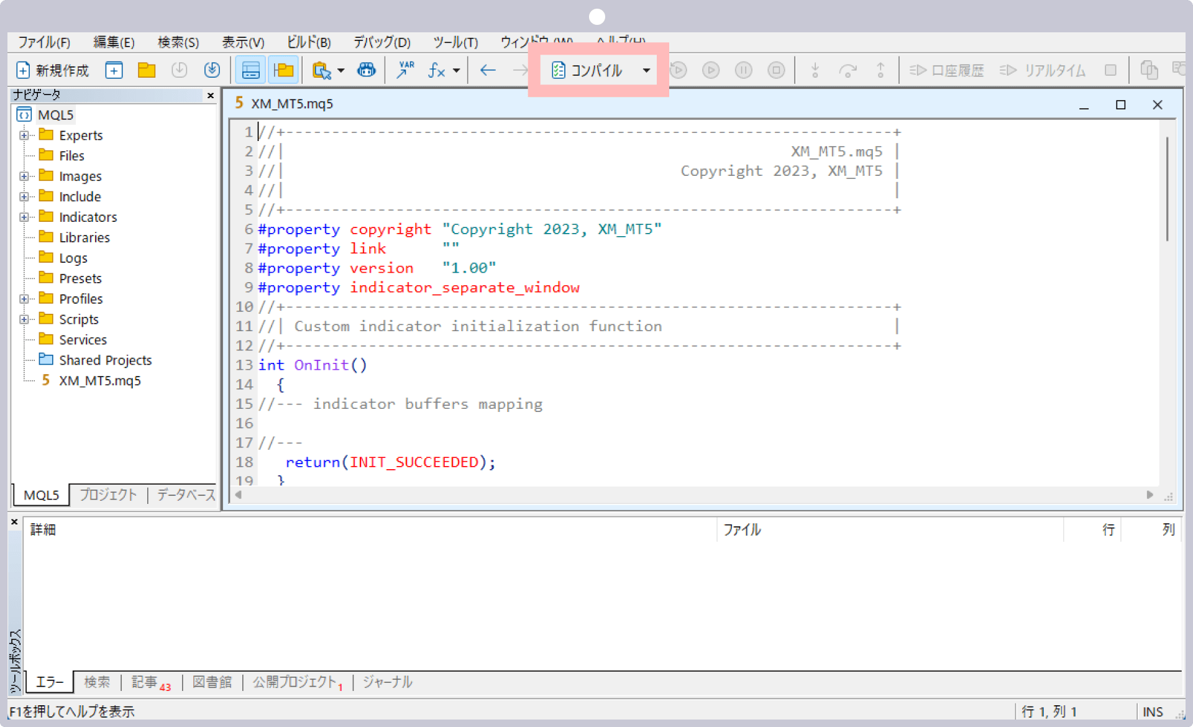Image resolution: width=1193 pixels, height=727 pixels.
Task: Click the robot wizard icon
Action: pos(367,70)
